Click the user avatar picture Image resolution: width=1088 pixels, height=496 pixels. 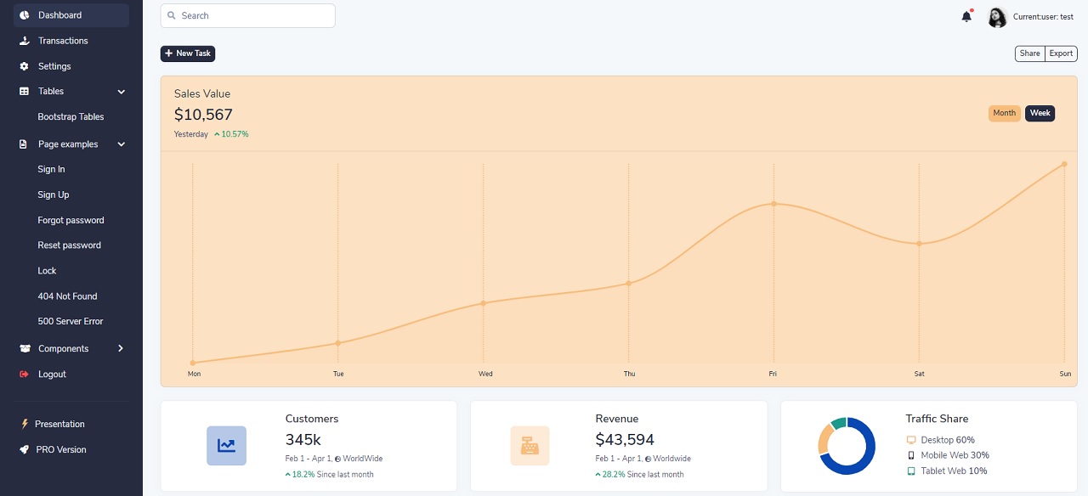pos(997,17)
